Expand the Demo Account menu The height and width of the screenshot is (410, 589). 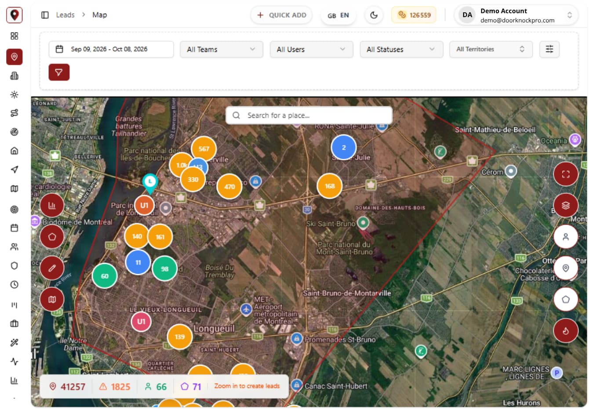click(x=516, y=15)
